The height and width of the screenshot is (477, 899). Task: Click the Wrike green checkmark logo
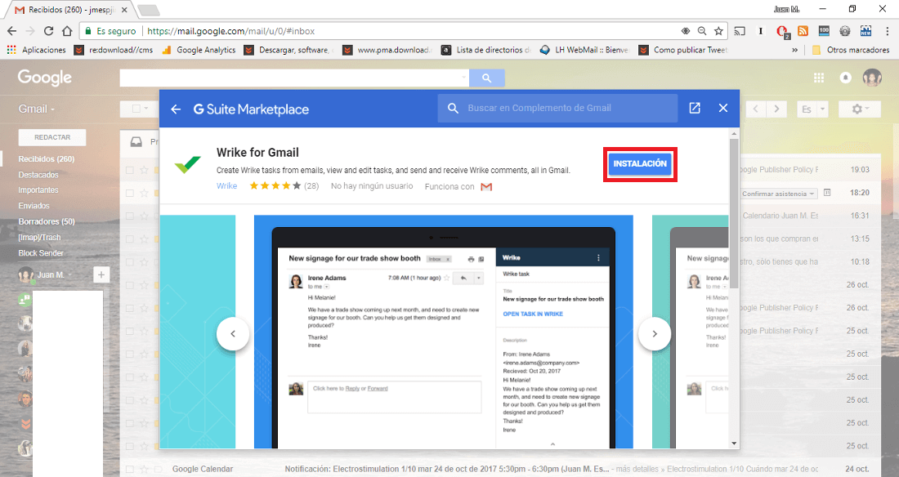pos(188,164)
